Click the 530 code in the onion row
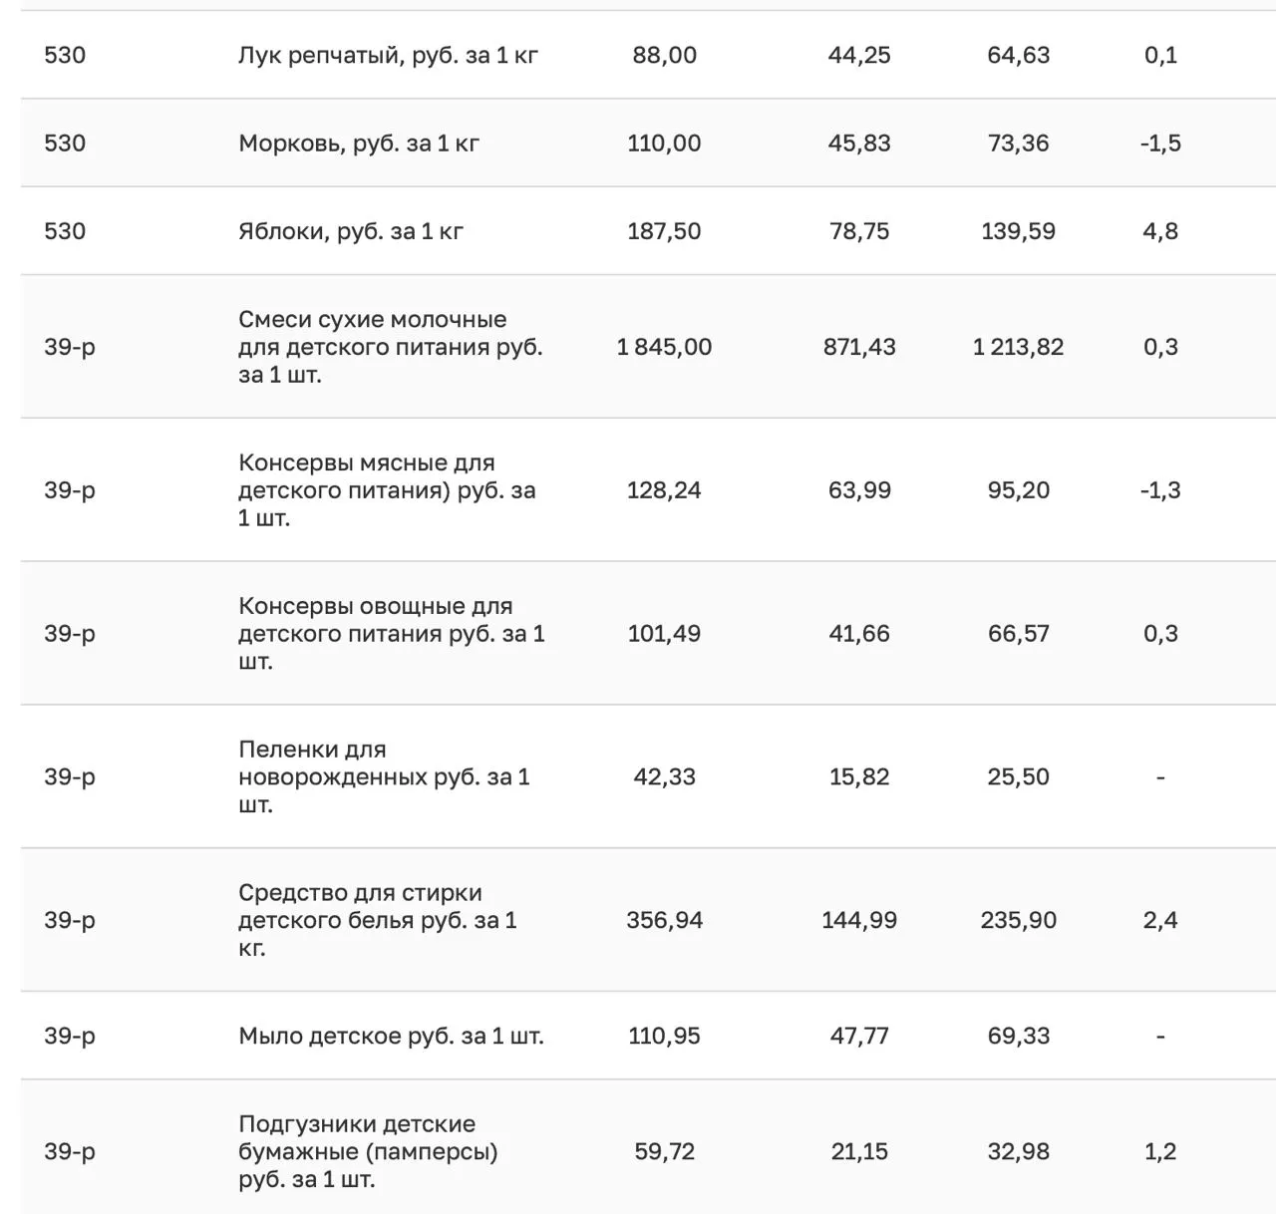1276x1214 pixels. coord(65,55)
